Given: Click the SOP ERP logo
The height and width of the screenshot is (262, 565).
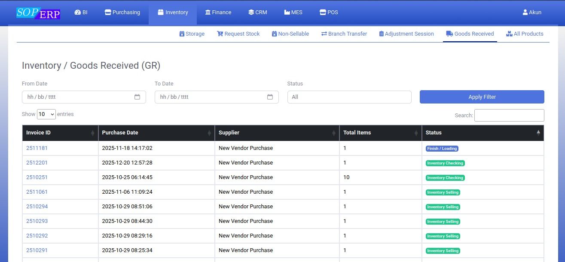Looking at the screenshot, I should click(38, 13).
